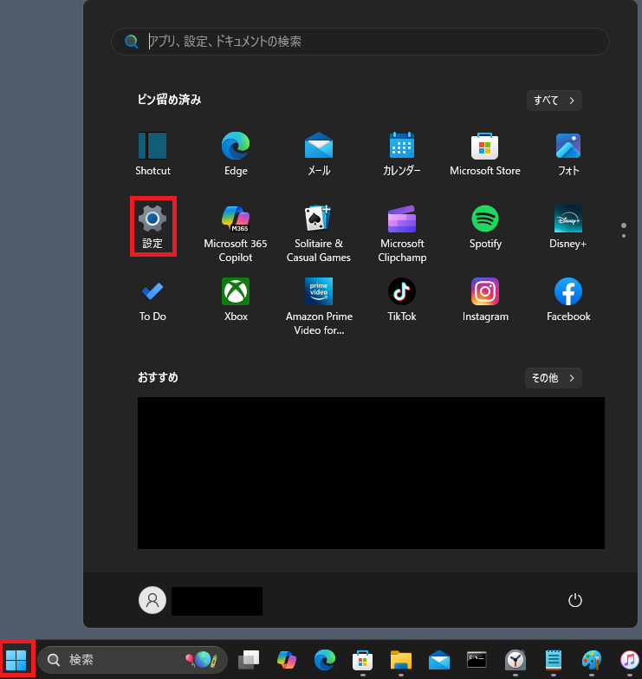Open the To Do app
Viewport: 642px width, 679px height.
[x=152, y=300]
